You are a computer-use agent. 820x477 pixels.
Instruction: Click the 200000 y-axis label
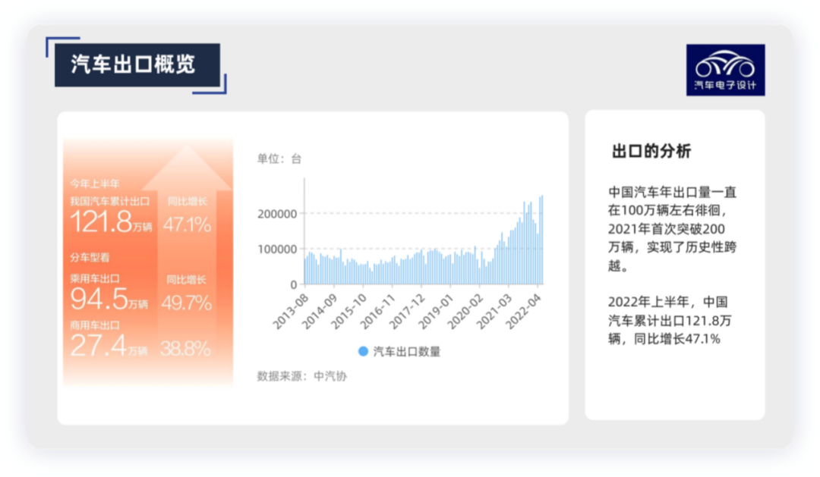pos(277,214)
